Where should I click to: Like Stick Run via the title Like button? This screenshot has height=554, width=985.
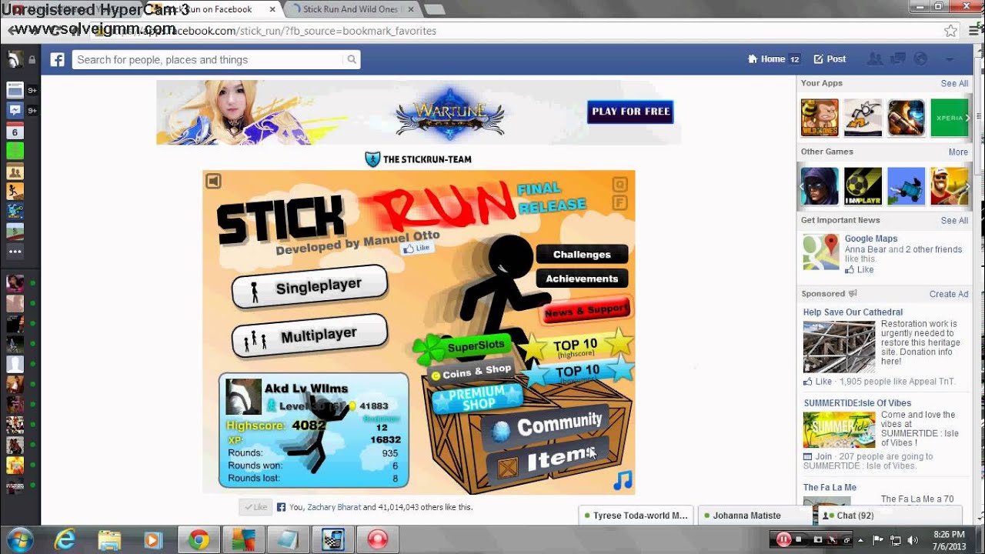pyautogui.click(x=417, y=249)
